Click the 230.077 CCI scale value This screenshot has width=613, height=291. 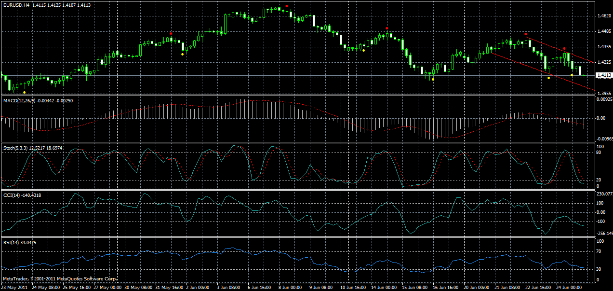click(604, 194)
